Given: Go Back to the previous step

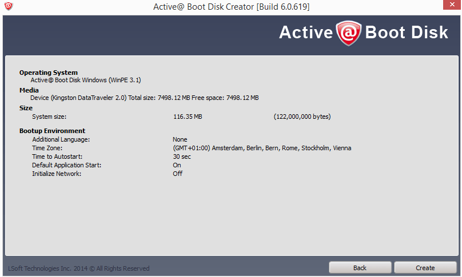Looking at the screenshot, I should [360, 268].
